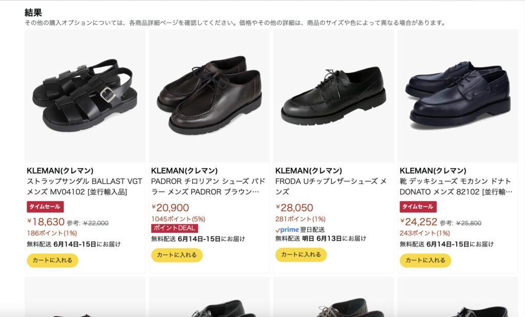The width and height of the screenshot is (525, 317).
Task: Add the BALLAST sandal to cart
Action: (53, 261)
